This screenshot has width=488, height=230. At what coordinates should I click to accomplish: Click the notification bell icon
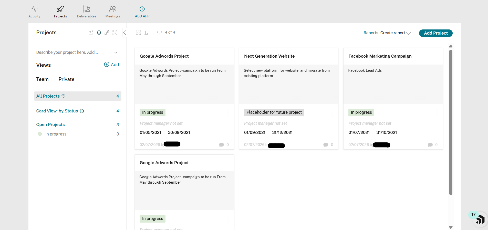(x=99, y=33)
